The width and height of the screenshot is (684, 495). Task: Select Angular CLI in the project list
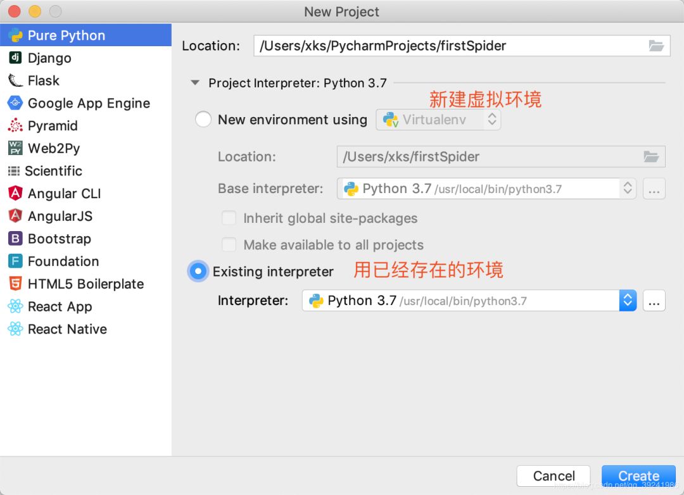pos(85,193)
